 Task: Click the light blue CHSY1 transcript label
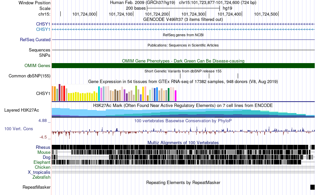click(43, 29)
